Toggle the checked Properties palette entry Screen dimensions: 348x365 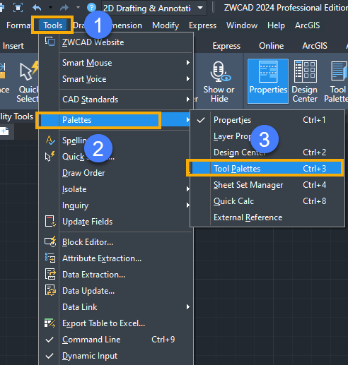coord(267,120)
